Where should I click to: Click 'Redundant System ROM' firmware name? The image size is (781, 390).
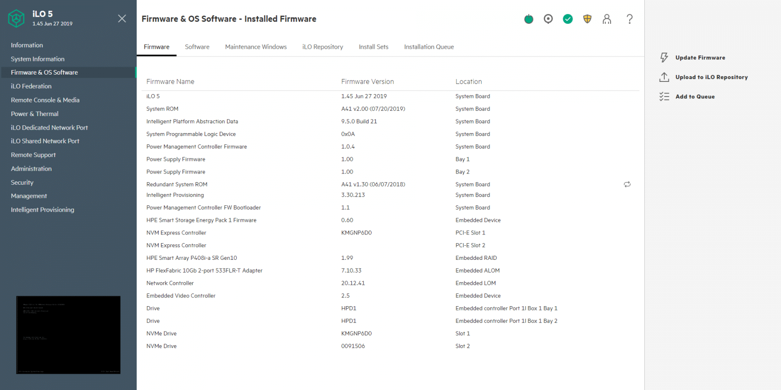tap(177, 184)
